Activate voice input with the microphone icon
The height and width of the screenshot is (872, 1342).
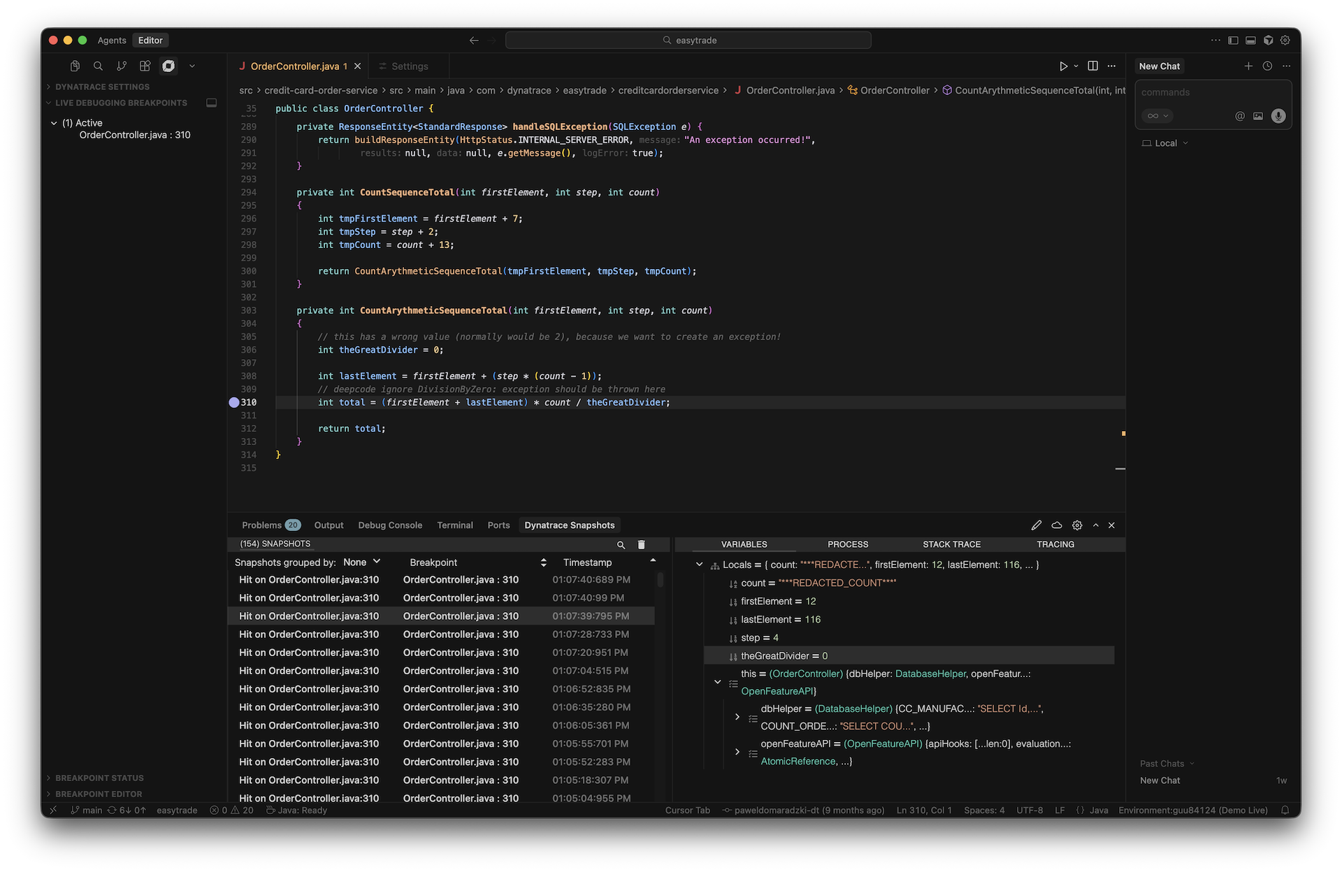pos(1279,116)
